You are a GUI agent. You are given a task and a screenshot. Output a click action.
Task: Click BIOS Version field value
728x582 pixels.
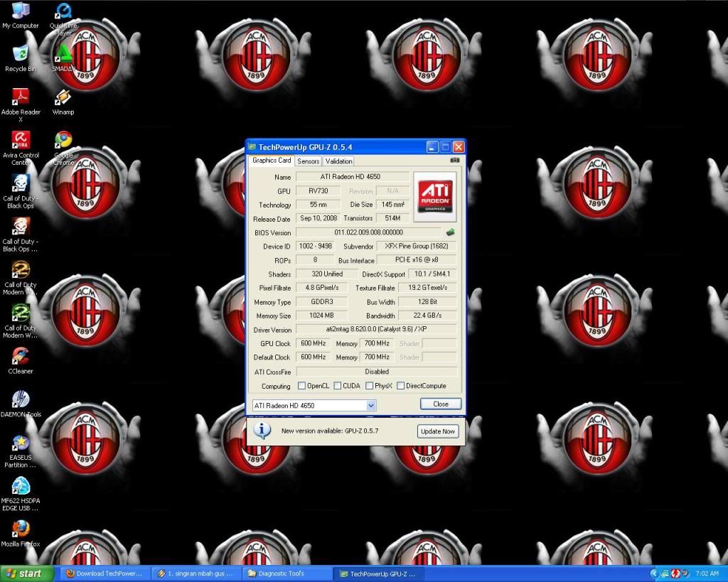point(369,232)
